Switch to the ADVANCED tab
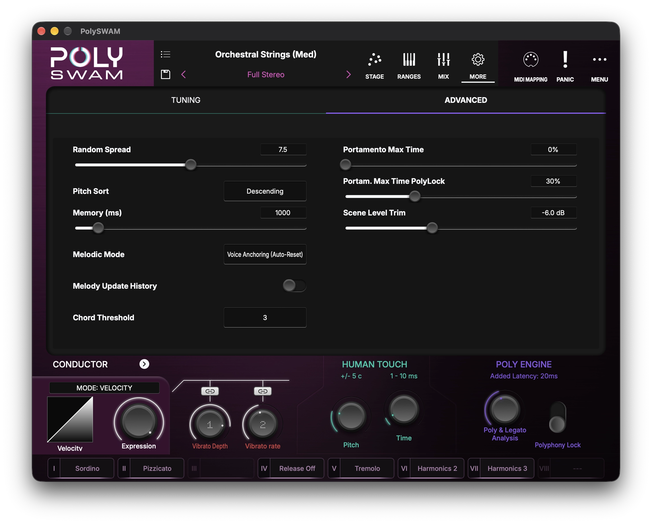The image size is (652, 524). [466, 100]
